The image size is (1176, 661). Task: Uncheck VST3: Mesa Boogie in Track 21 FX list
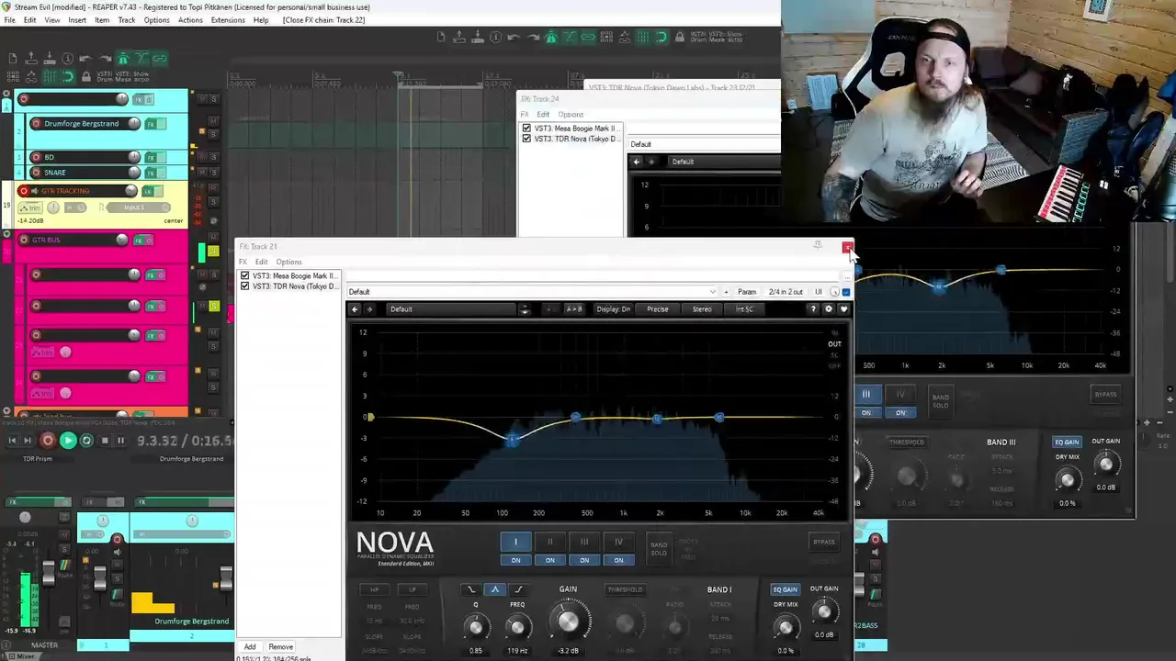point(244,275)
